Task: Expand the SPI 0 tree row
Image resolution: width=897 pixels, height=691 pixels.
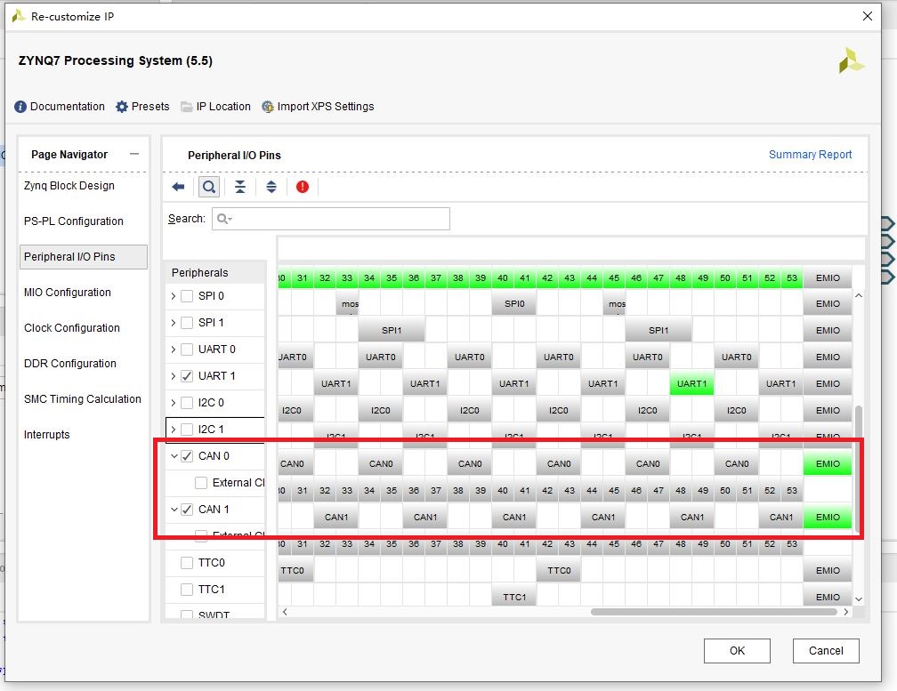Action: pyautogui.click(x=174, y=296)
